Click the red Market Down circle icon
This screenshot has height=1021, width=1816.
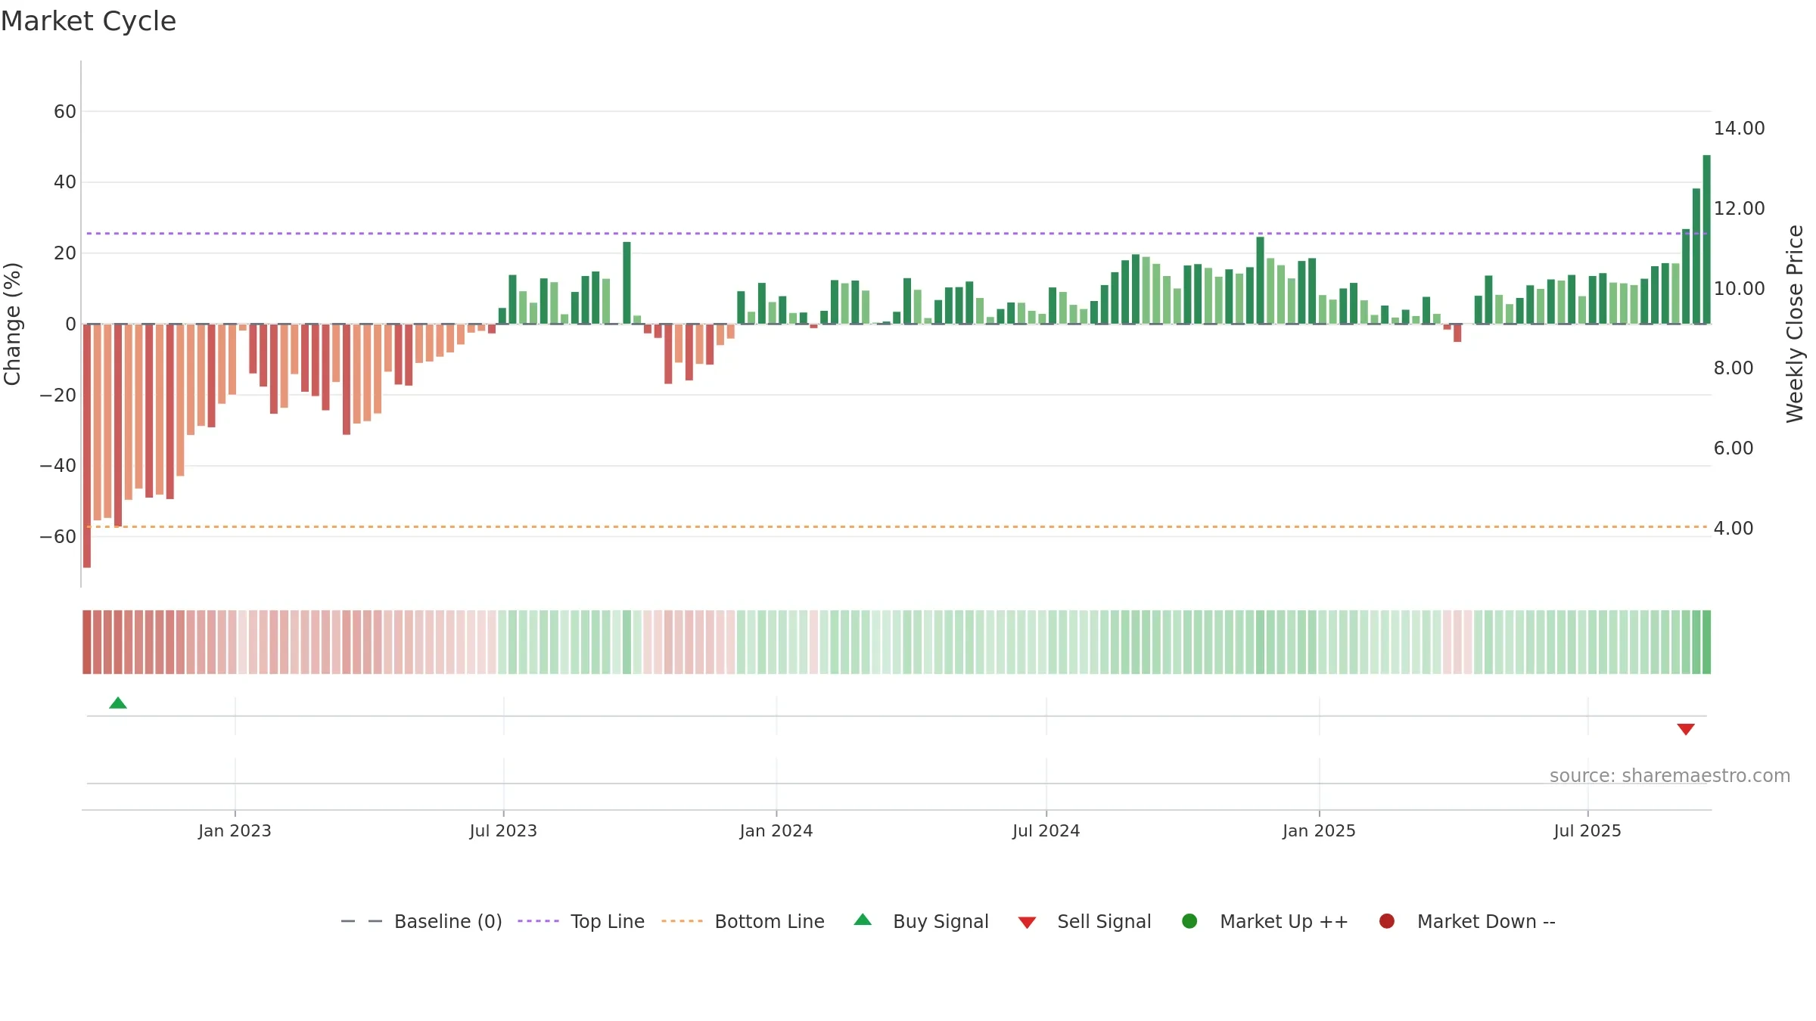tap(1387, 921)
